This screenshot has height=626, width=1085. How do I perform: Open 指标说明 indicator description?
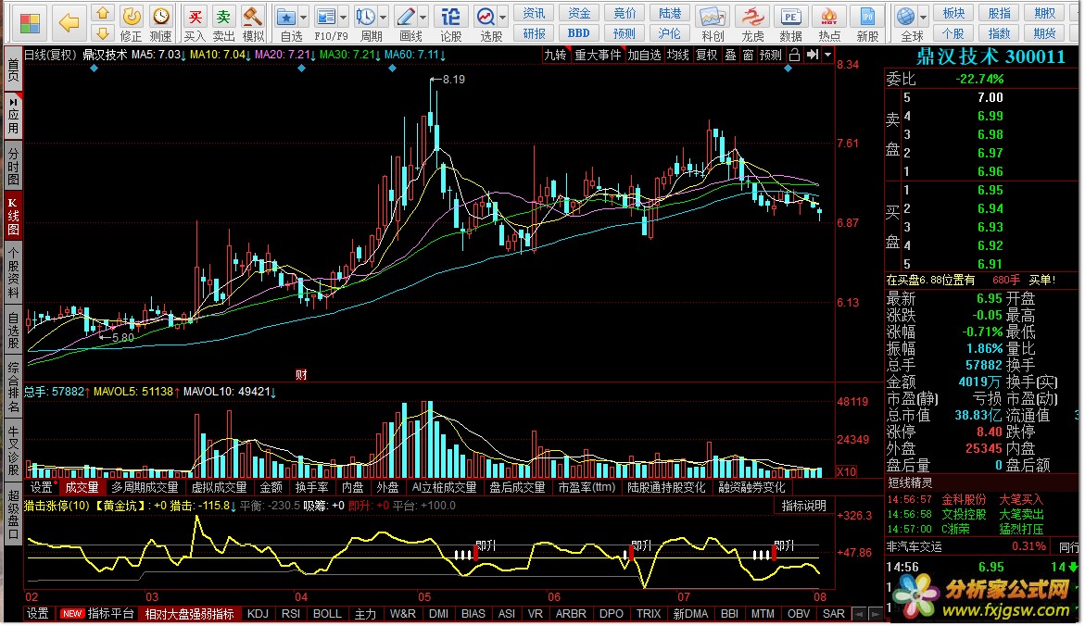click(x=803, y=506)
